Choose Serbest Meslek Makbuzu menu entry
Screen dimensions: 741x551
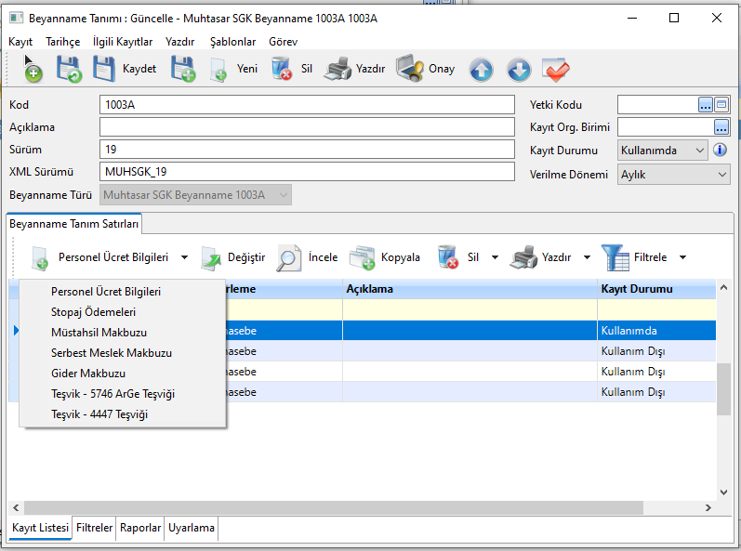click(x=111, y=353)
